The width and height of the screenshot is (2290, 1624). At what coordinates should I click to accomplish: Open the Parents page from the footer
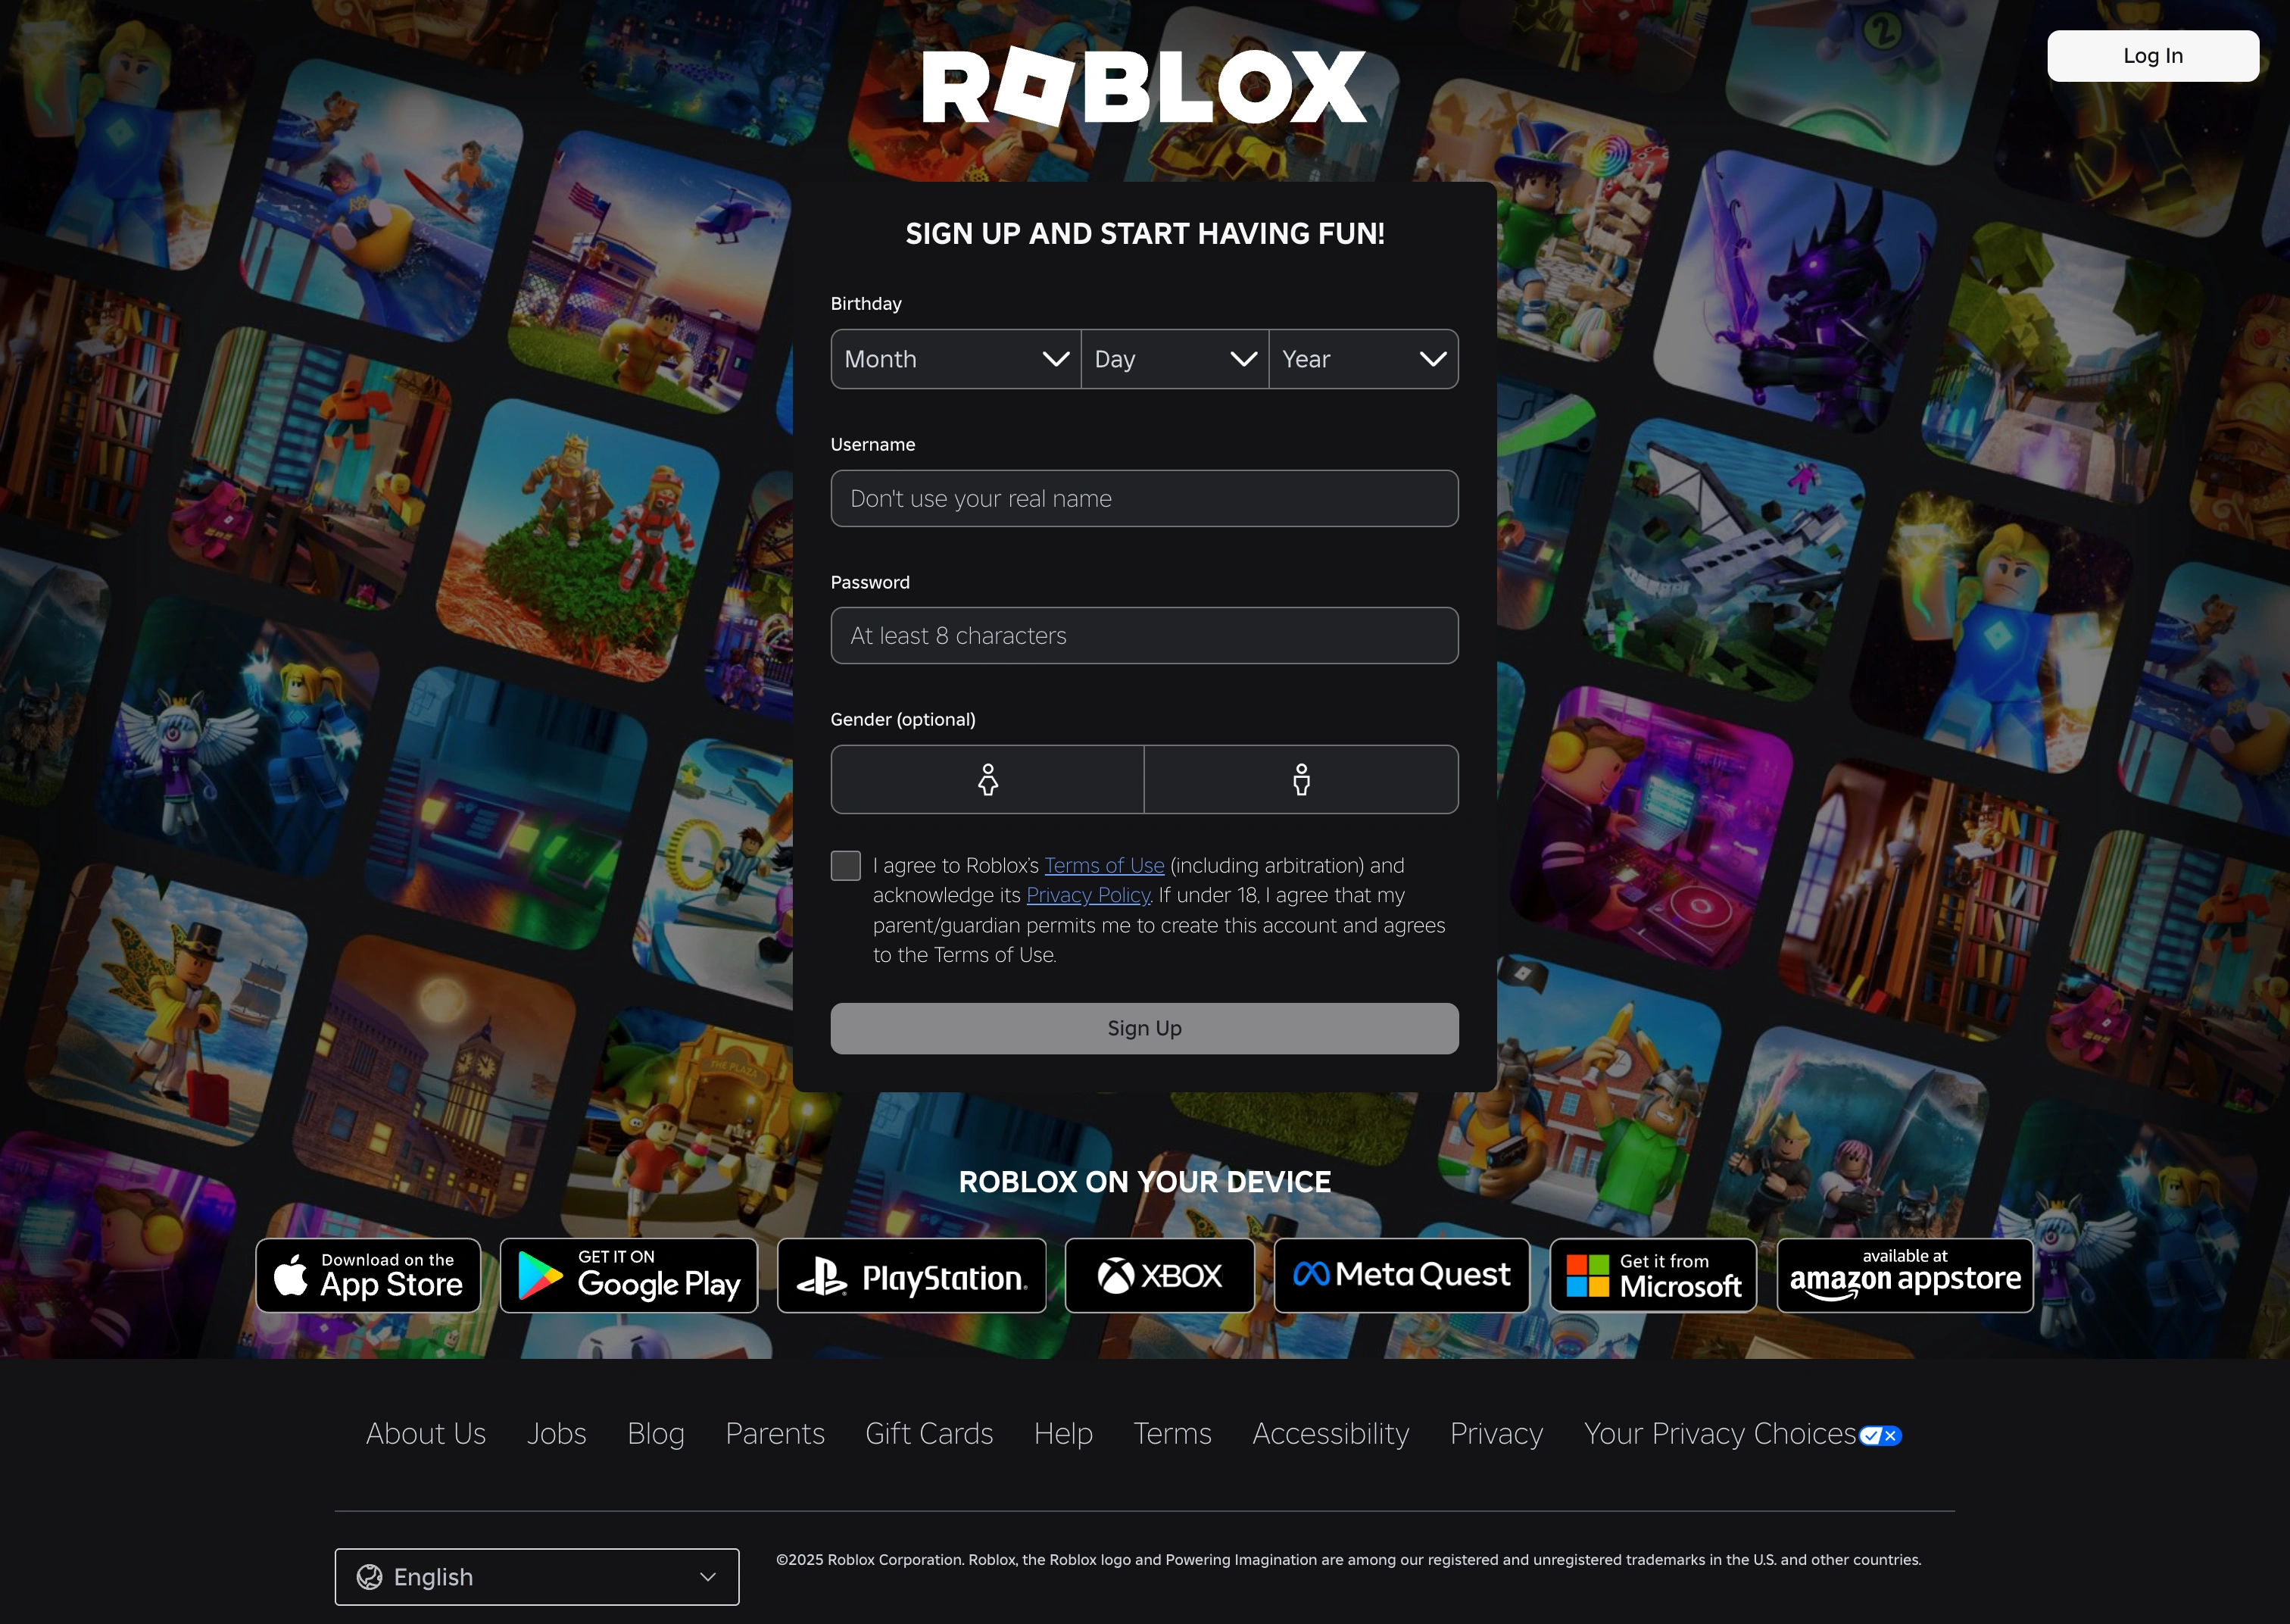[x=775, y=1434]
